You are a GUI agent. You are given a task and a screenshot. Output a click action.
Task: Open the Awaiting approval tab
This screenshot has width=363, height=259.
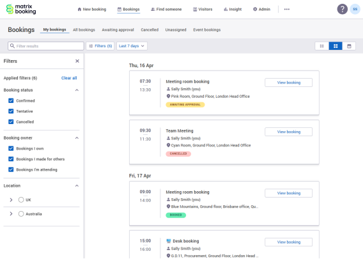pos(118,29)
